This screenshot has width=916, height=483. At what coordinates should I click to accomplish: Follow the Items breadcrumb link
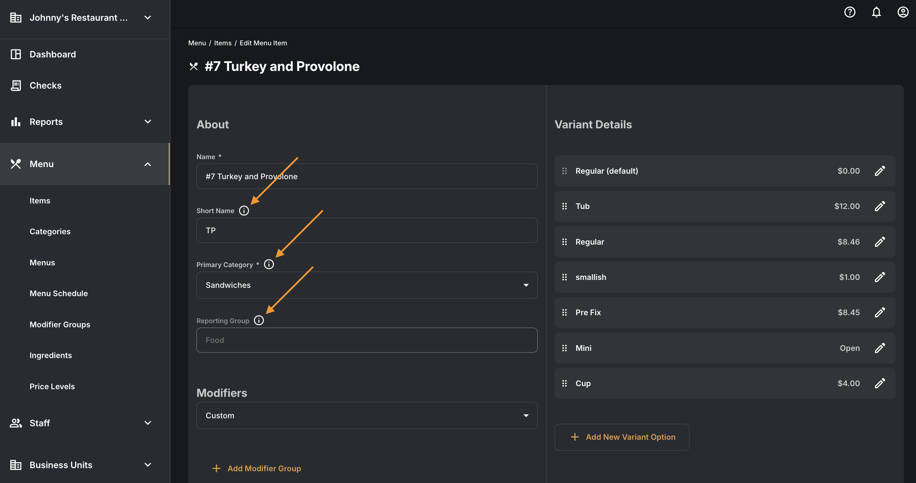point(223,43)
